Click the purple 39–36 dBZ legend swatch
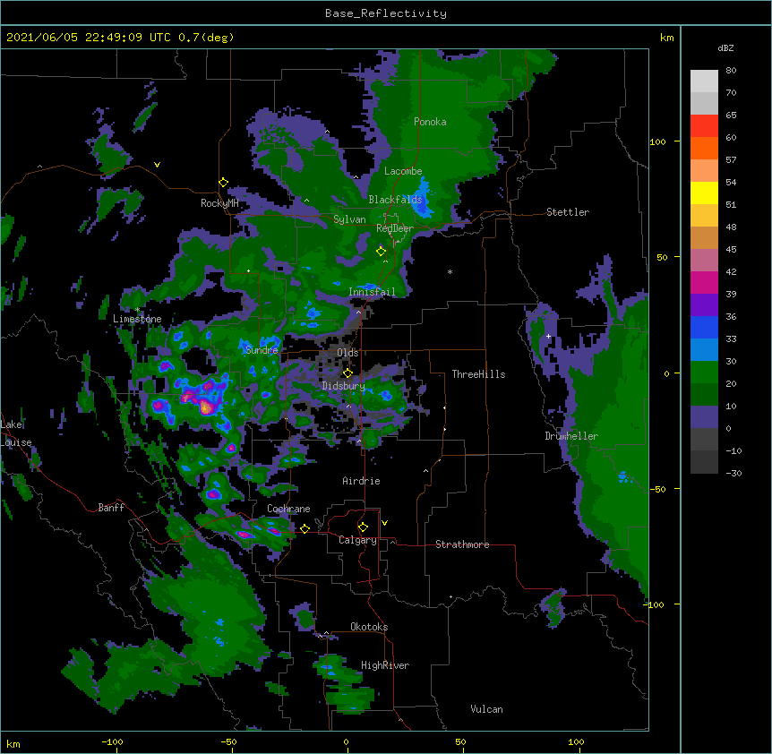Viewport: 772px width, 754px height. click(x=704, y=304)
